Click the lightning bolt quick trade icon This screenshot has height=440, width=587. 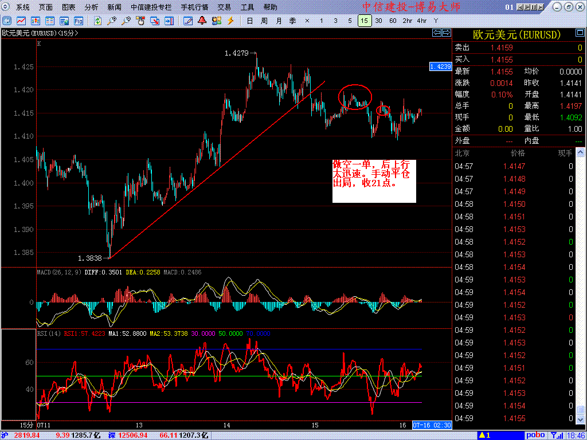coord(230,21)
